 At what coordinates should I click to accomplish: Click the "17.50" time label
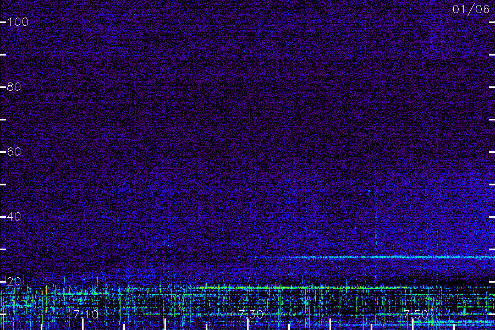point(412,314)
